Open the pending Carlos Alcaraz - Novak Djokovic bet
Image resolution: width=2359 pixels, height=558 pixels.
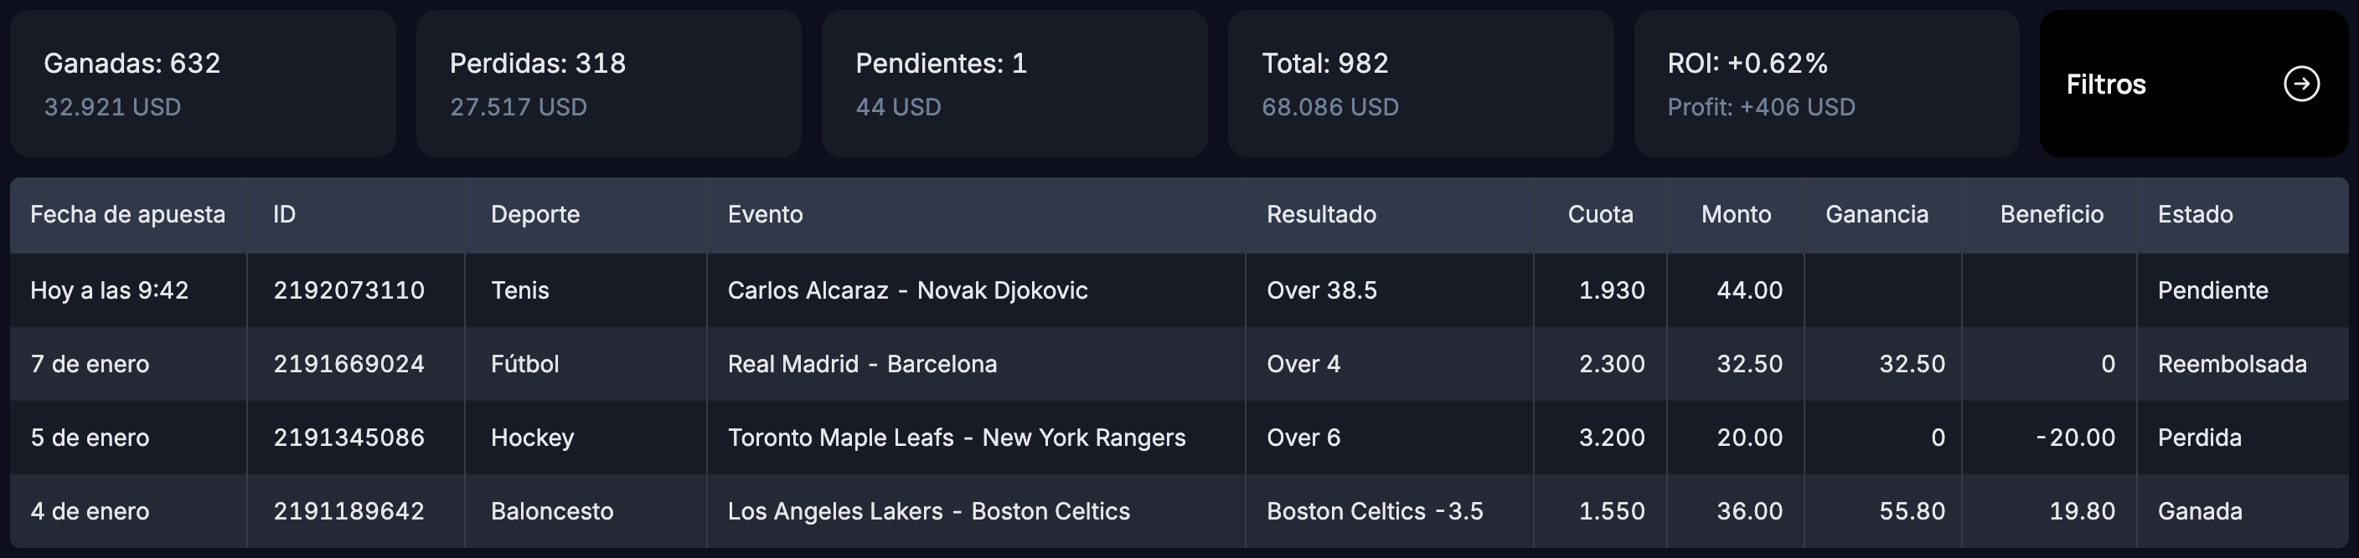tap(908, 290)
